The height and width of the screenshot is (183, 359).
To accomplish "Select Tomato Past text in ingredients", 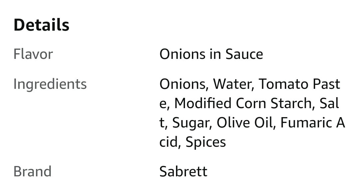I will [x=299, y=84].
